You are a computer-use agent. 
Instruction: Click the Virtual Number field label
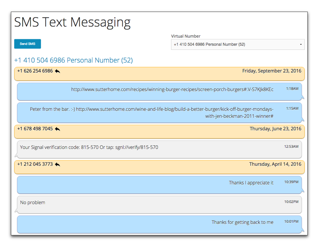(186, 36)
